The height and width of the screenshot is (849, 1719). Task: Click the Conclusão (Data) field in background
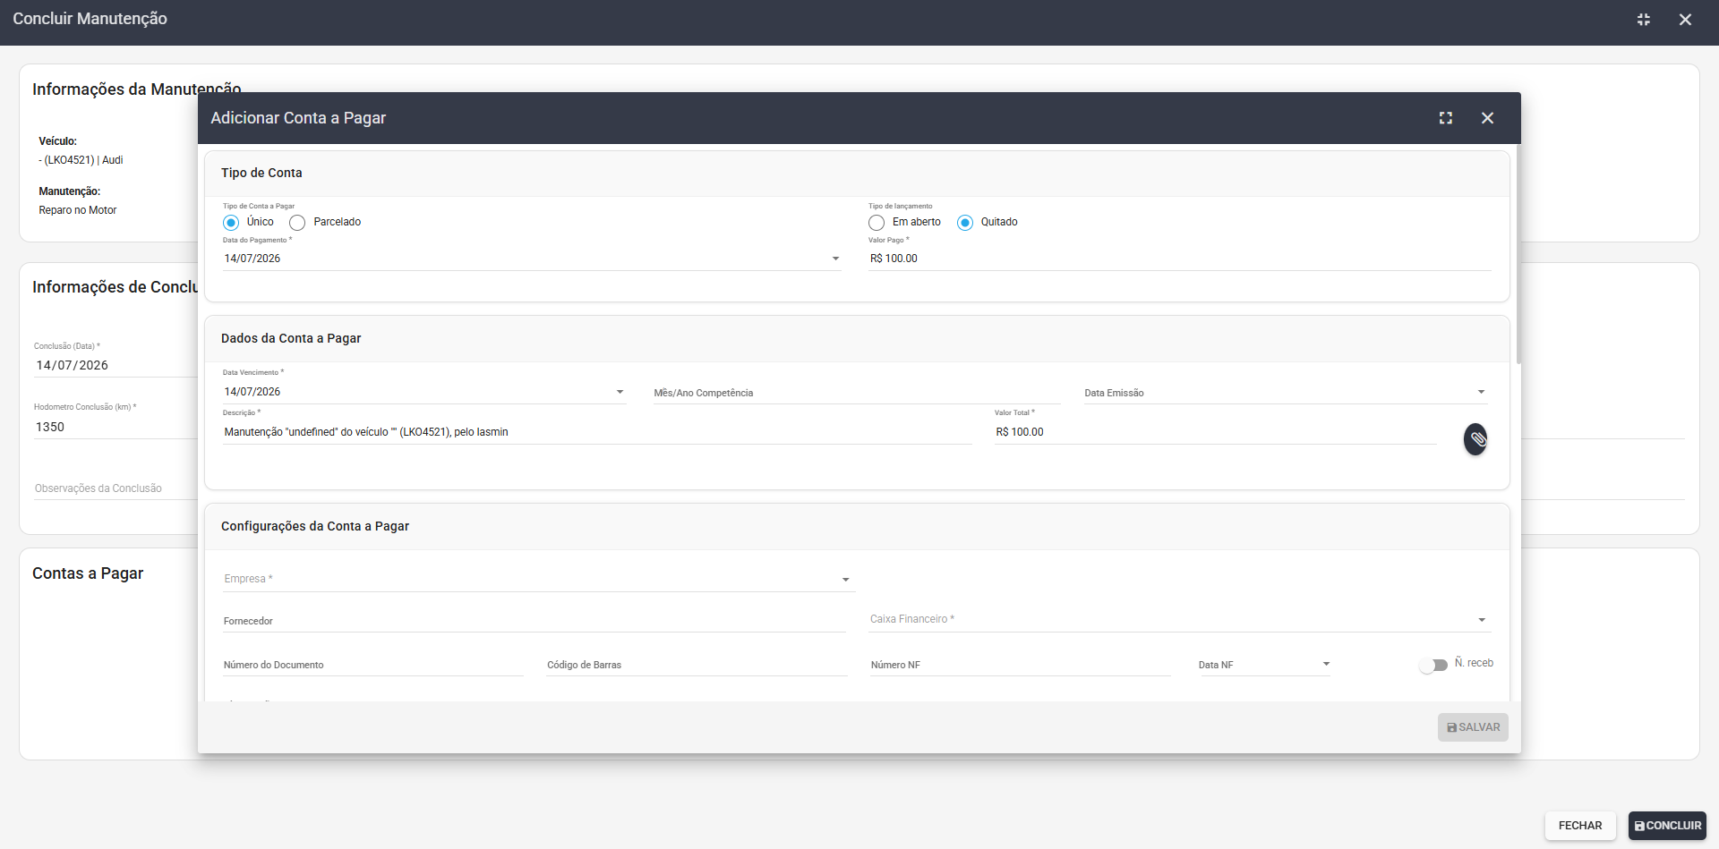115,365
